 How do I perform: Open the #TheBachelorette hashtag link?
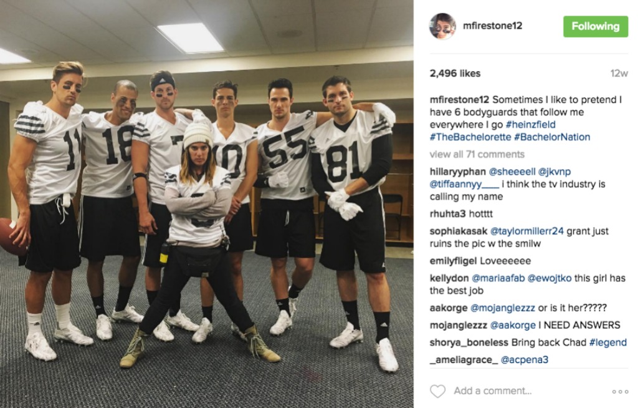pyautogui.click(x=470, y=137)
